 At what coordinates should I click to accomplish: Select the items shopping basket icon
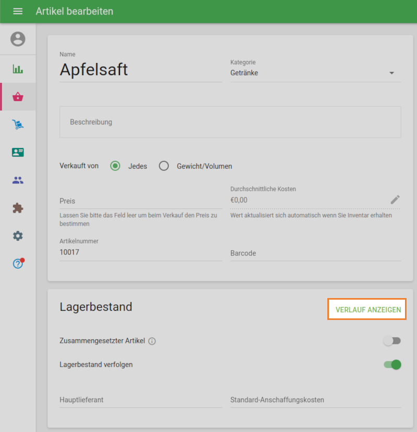click(x=18, y=96)
